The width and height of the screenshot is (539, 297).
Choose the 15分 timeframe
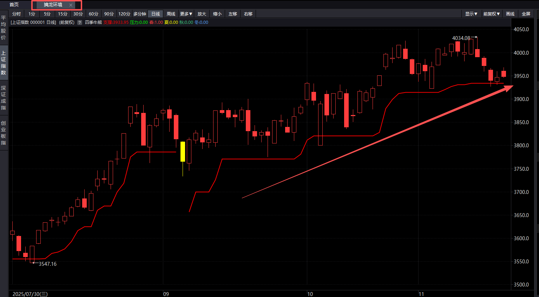(63, 14)
